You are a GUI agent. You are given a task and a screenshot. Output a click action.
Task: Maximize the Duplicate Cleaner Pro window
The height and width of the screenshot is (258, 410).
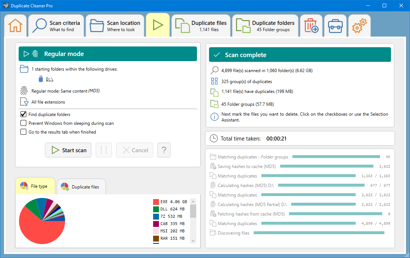(x=384, y=5)
